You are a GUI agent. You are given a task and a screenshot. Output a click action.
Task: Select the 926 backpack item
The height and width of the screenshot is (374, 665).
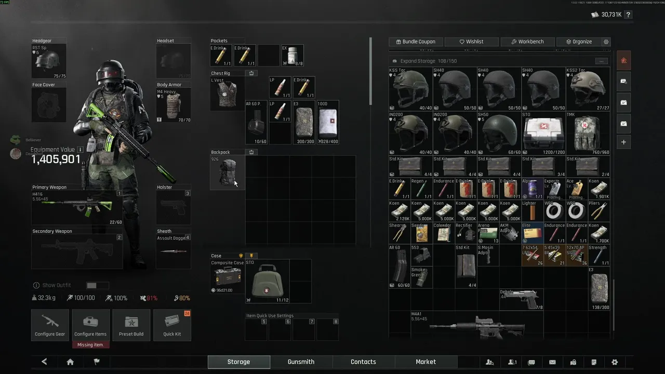227,172
